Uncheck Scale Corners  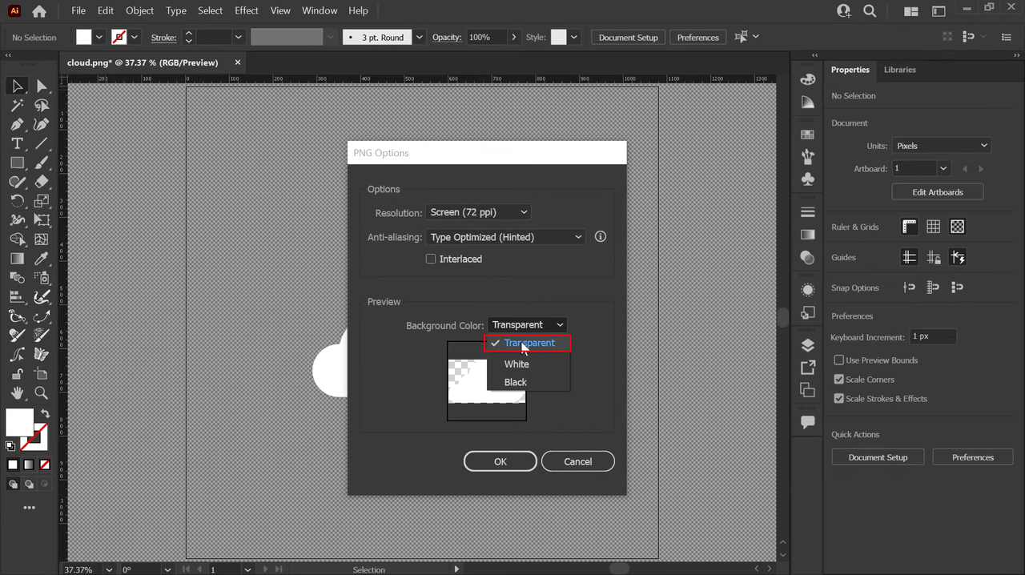pyautogui.click(x=839, y=380)
